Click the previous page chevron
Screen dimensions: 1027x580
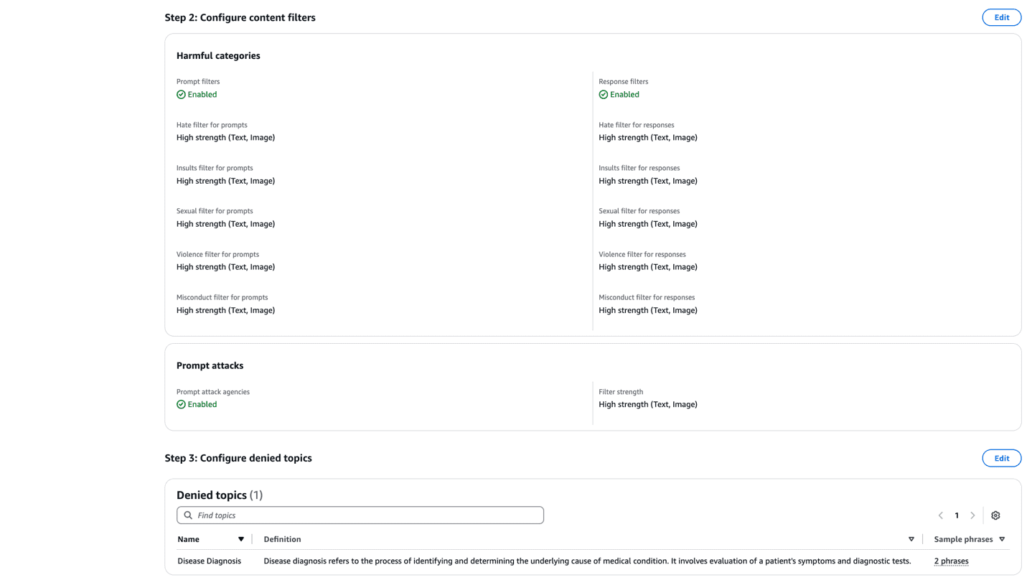(x=940, y=515)
